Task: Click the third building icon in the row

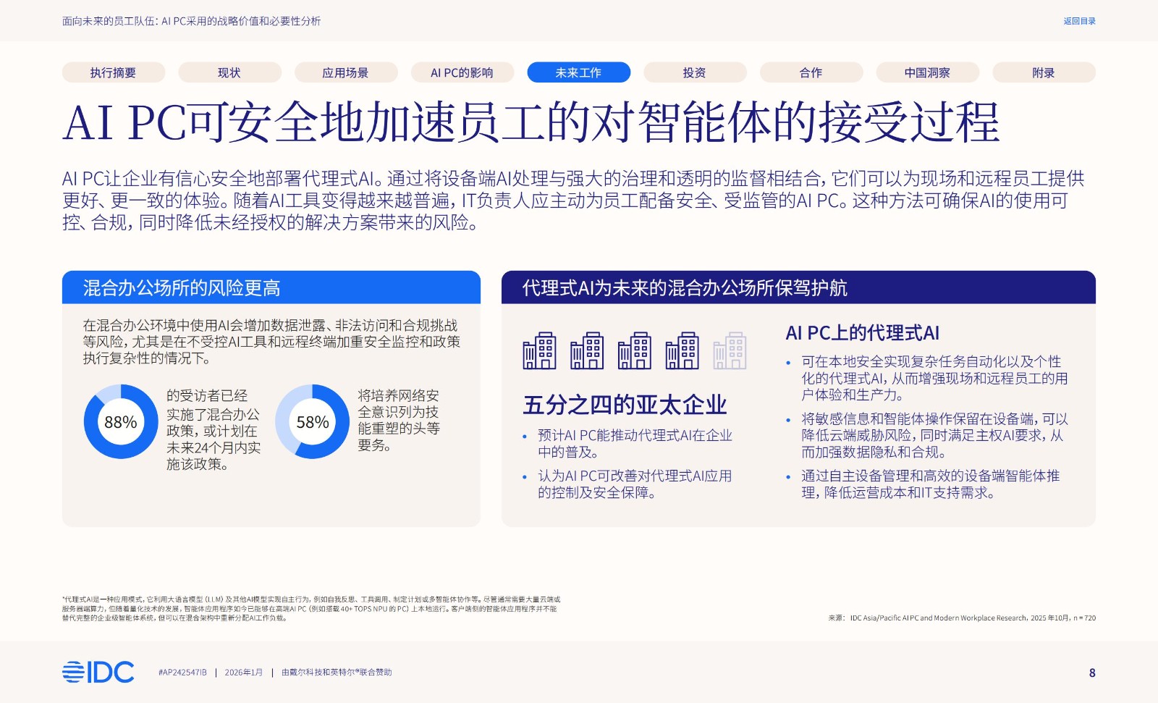Action: pyautogui.click(x=635, y=351)
